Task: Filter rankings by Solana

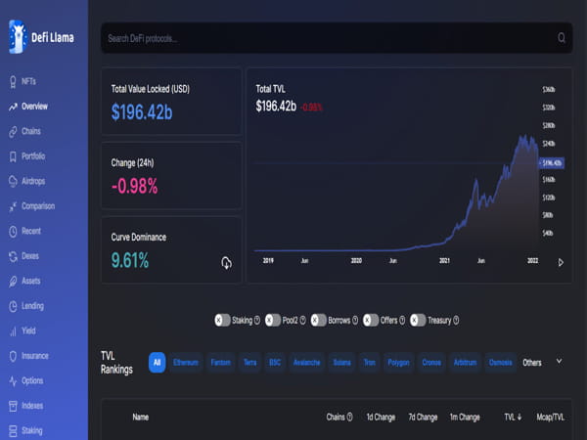Action: tap(341, 363)
